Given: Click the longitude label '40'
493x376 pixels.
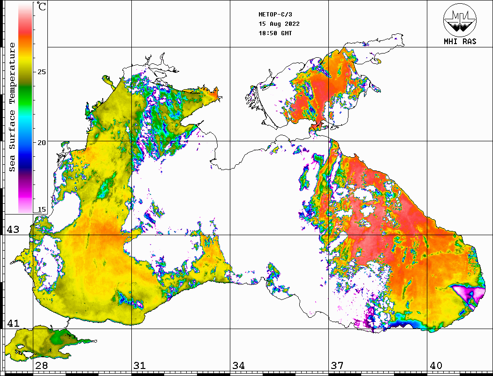Looking at the screenshot, I should click(x=436, y=366).
